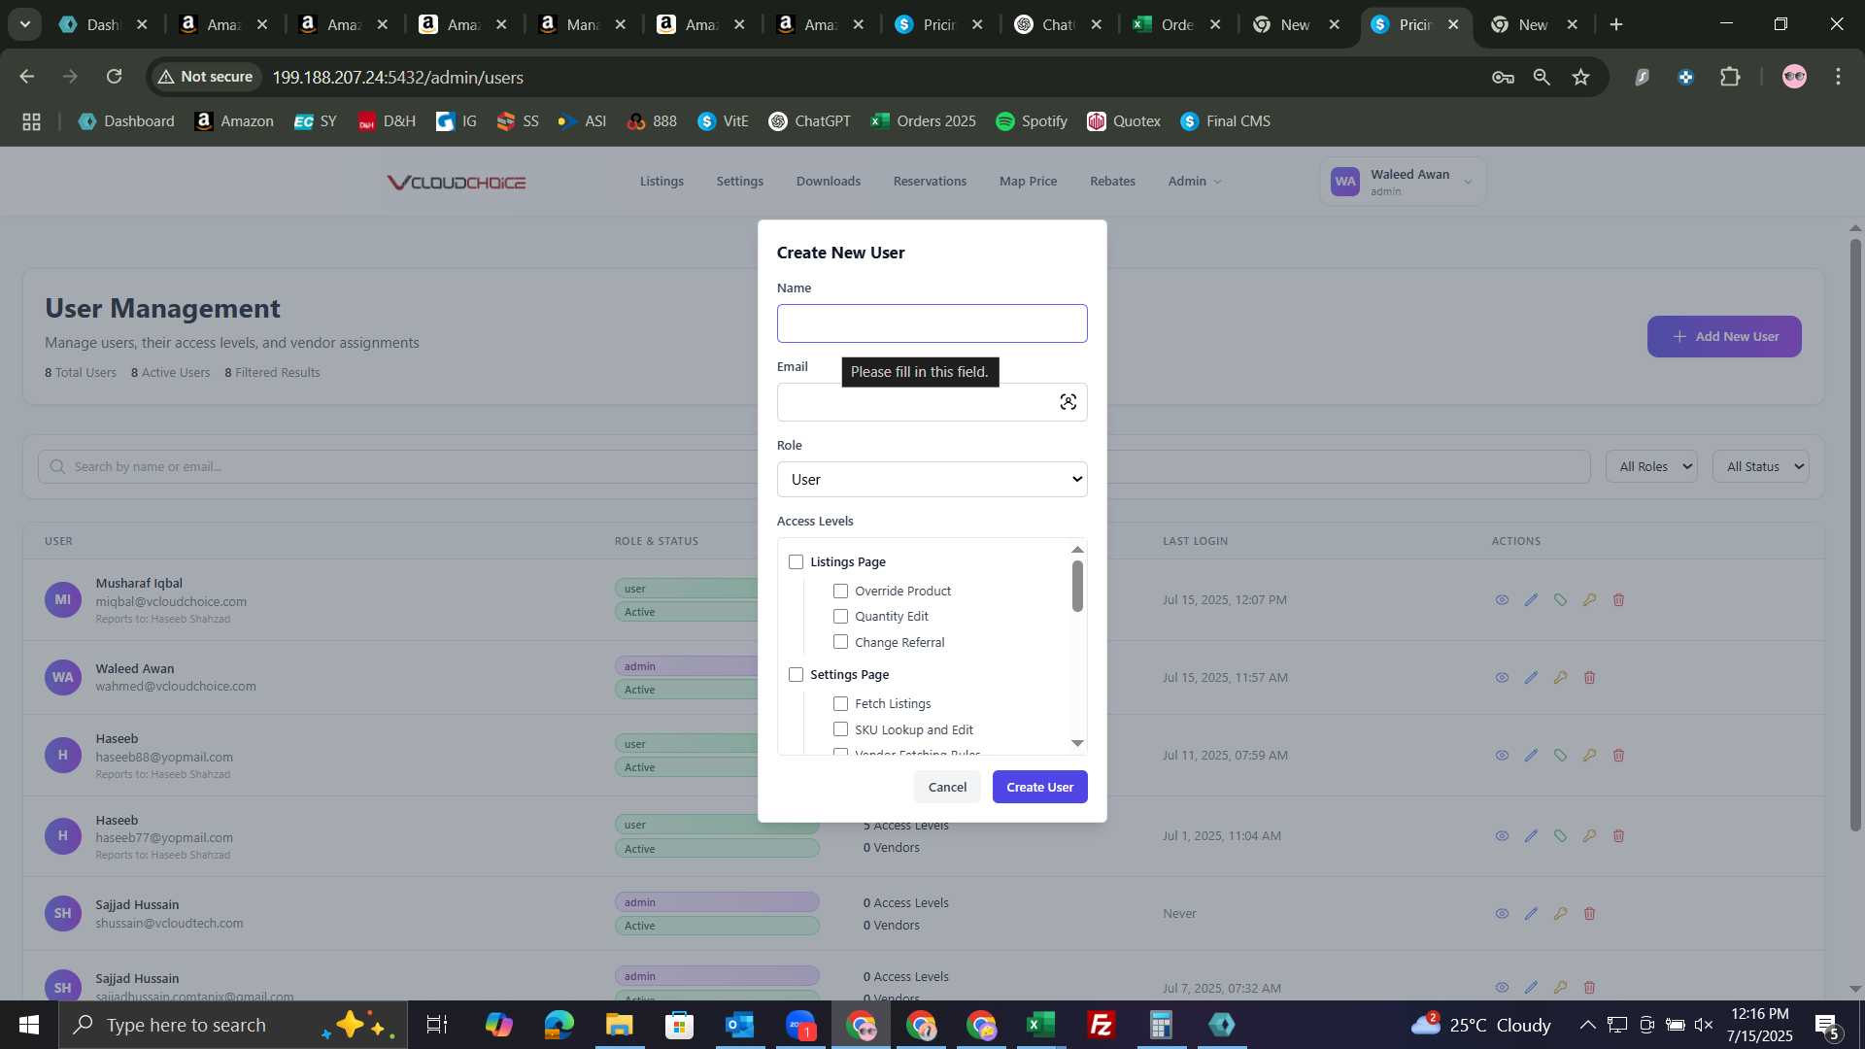The image size is (1865, 1049).
Task: Open Downloads in the navigation
Action: pos(828,182)
